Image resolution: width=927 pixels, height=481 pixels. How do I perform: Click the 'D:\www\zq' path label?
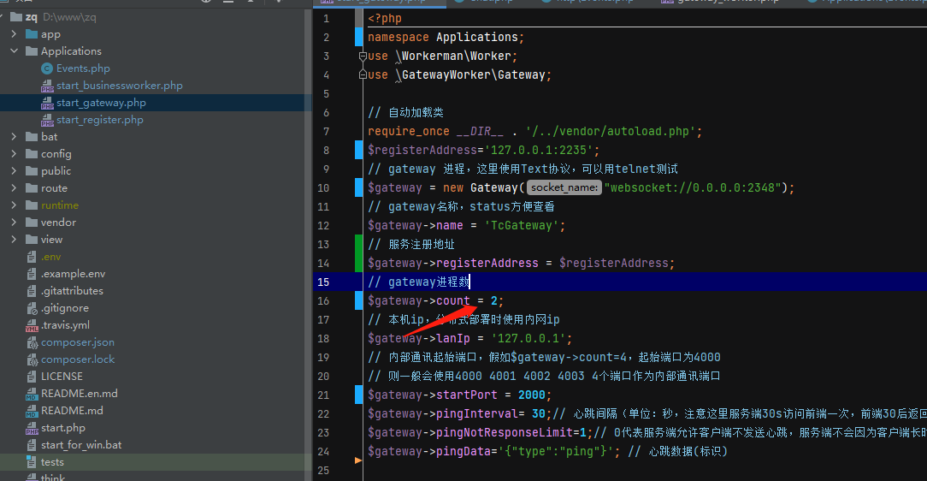(69, 17)
